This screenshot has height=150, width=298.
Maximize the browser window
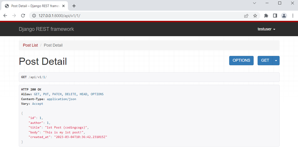point(280,3)
